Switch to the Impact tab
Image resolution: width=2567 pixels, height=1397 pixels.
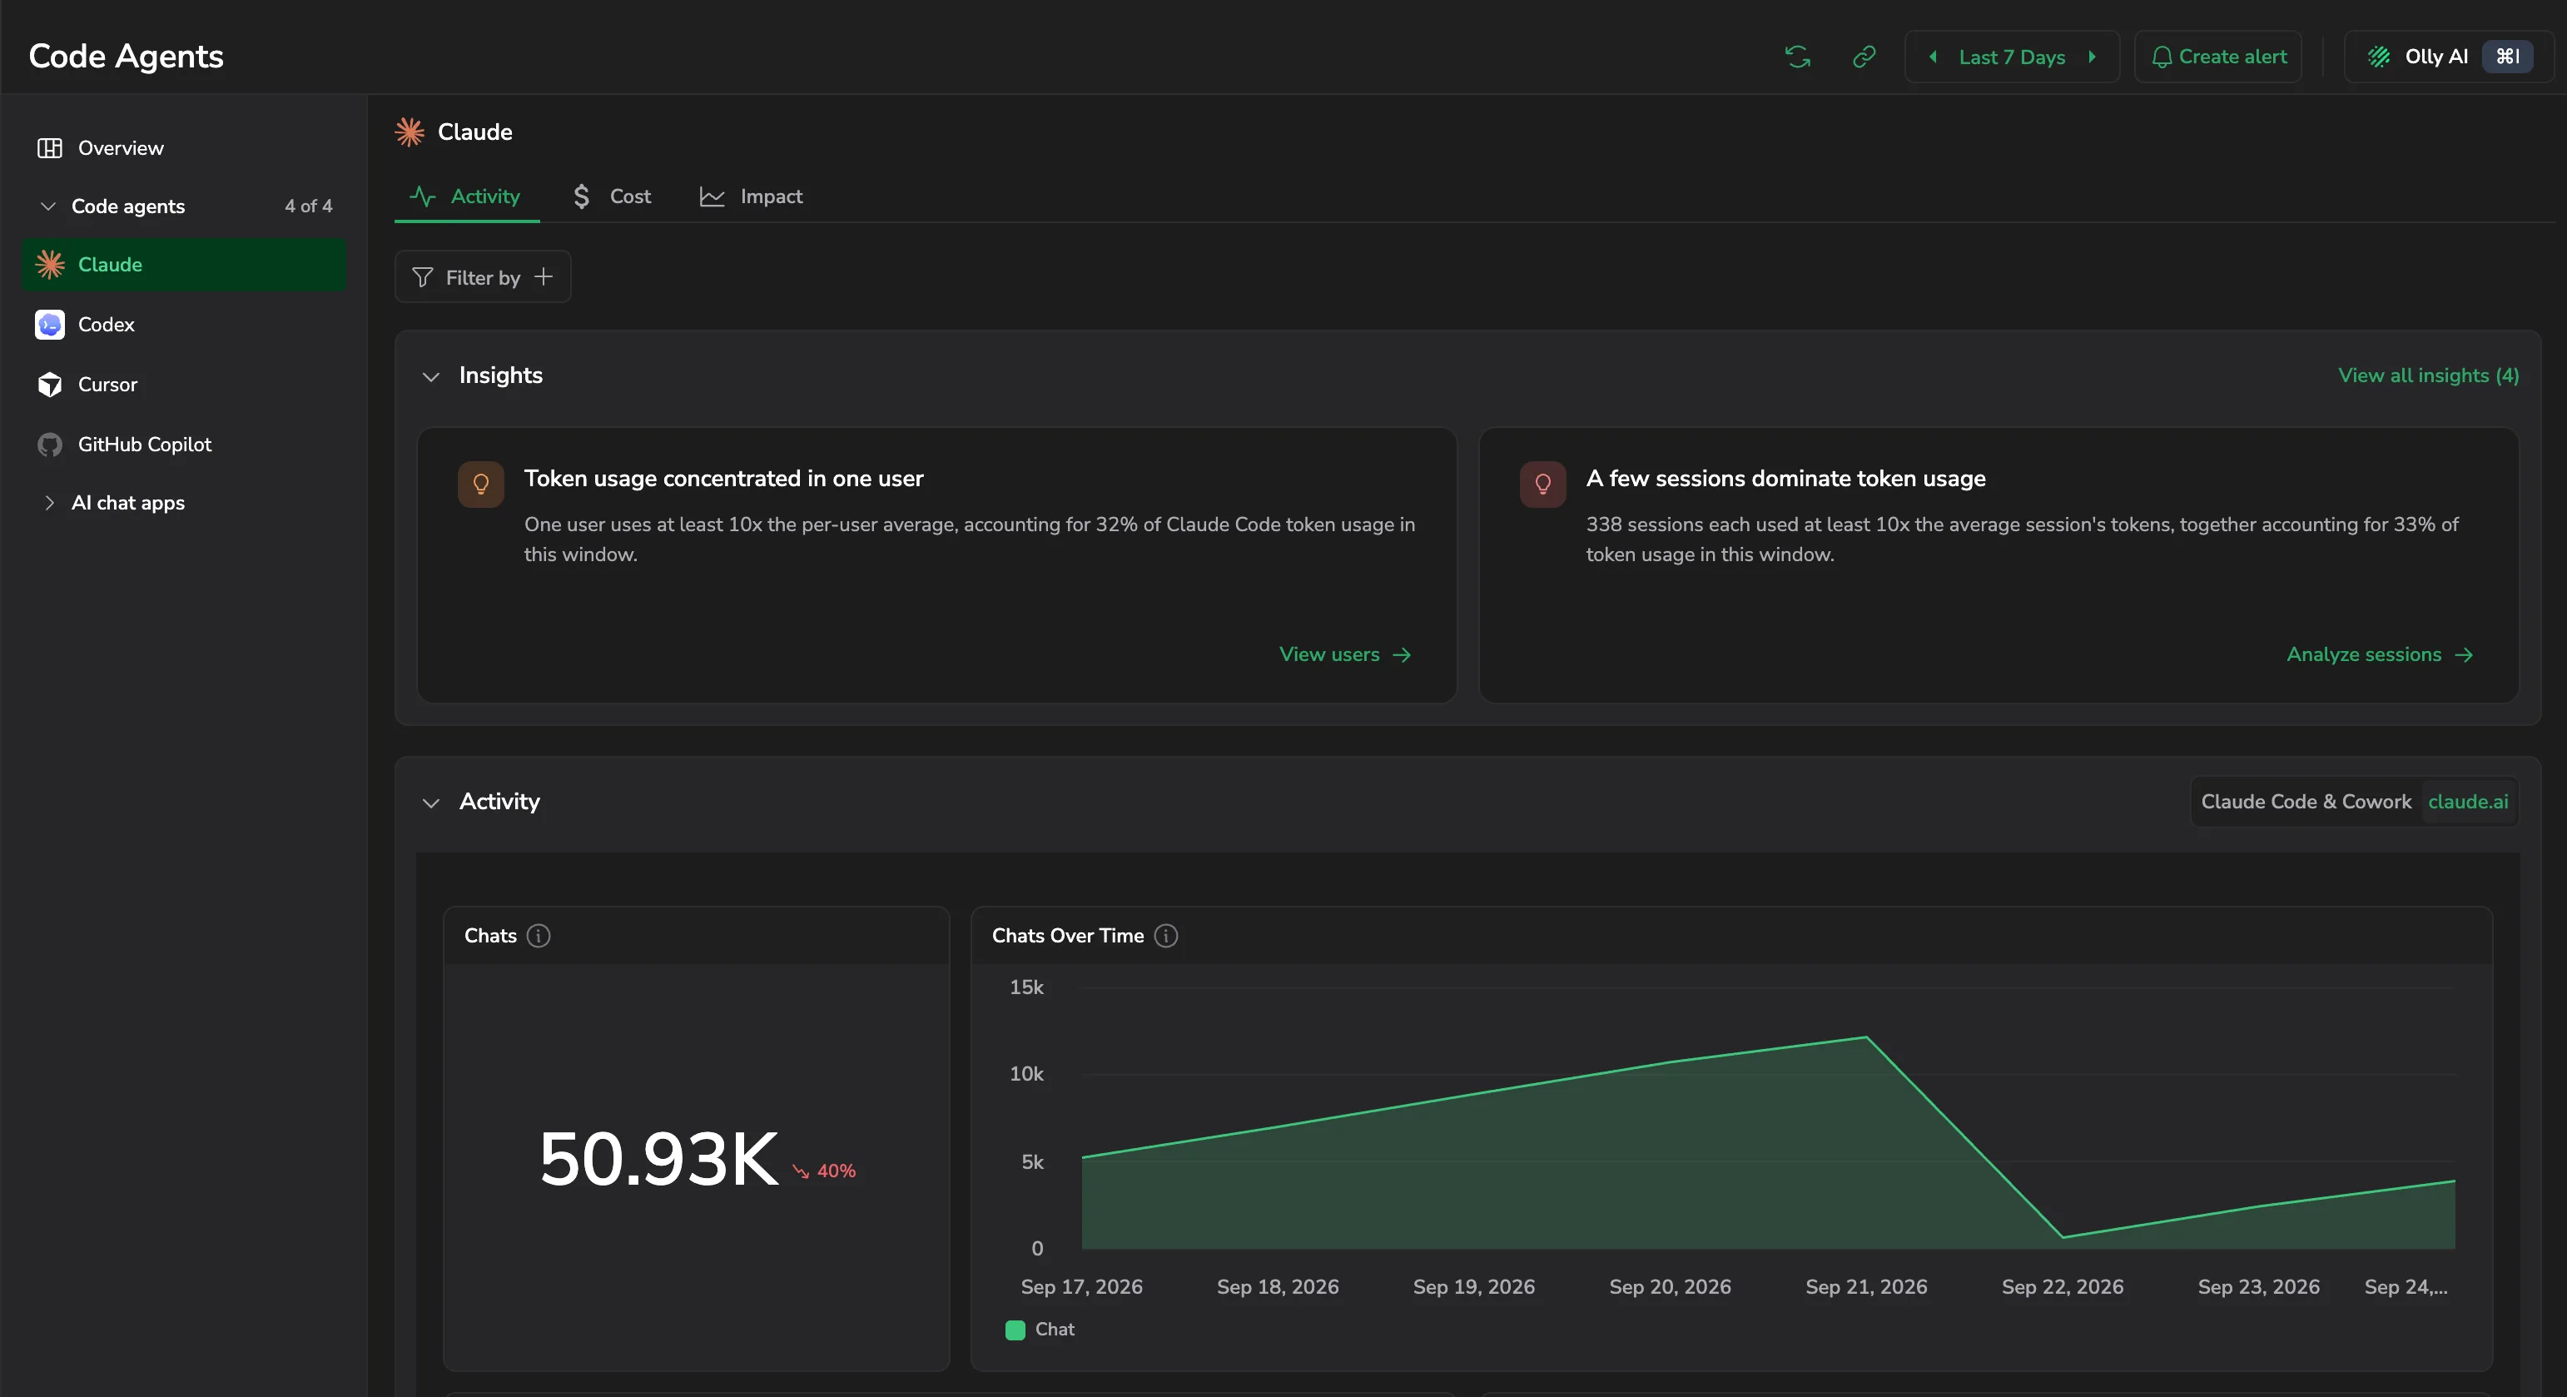(752, 196)
